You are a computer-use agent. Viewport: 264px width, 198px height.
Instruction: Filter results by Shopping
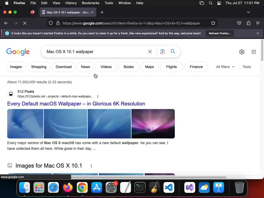click(39, 67)
